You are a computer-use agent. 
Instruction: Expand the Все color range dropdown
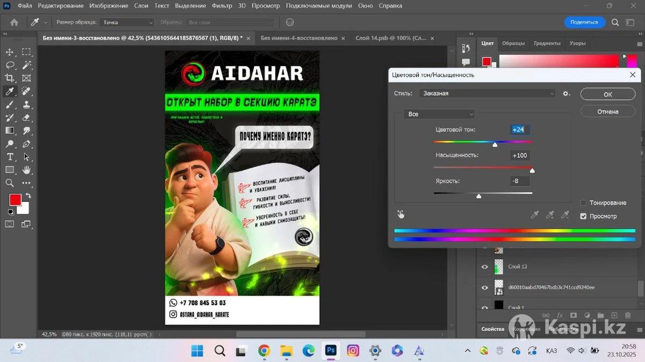(x=439, y=114)
